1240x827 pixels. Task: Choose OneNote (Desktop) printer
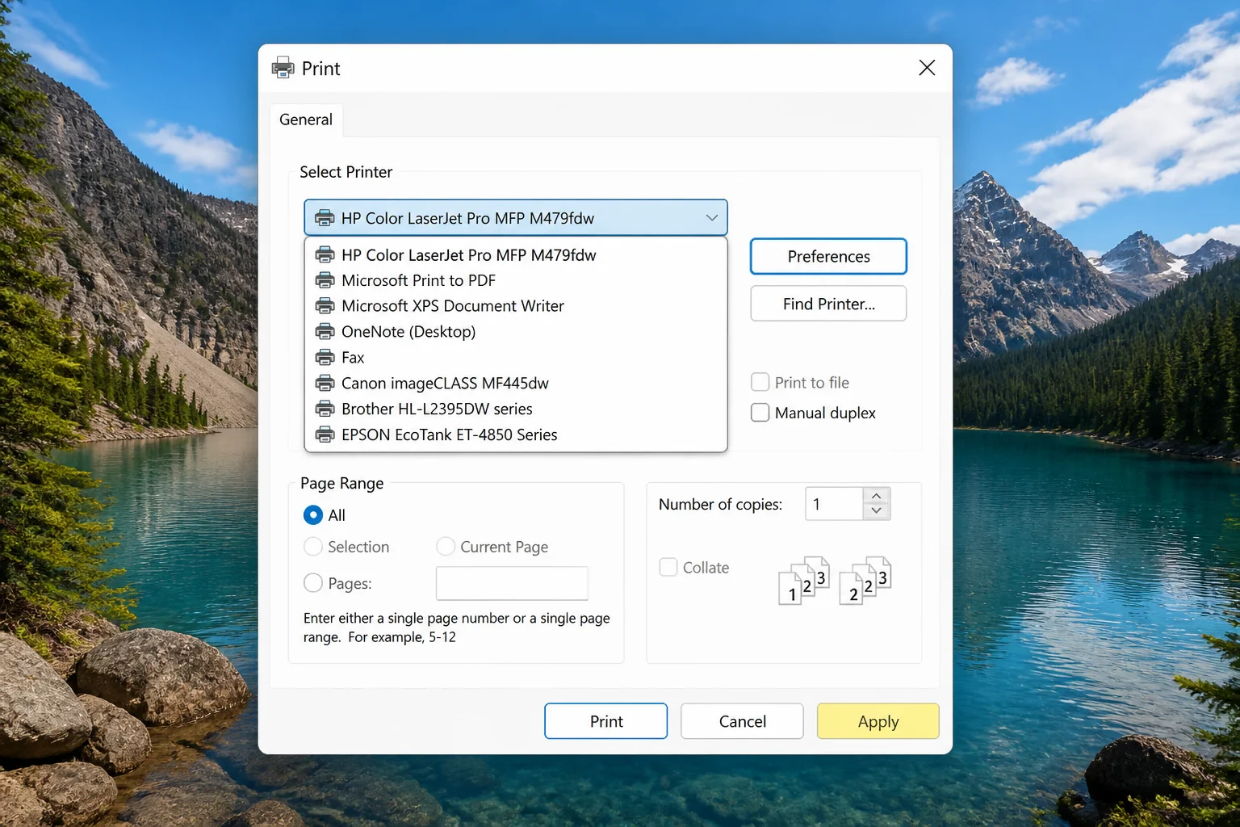pos(516,332)
